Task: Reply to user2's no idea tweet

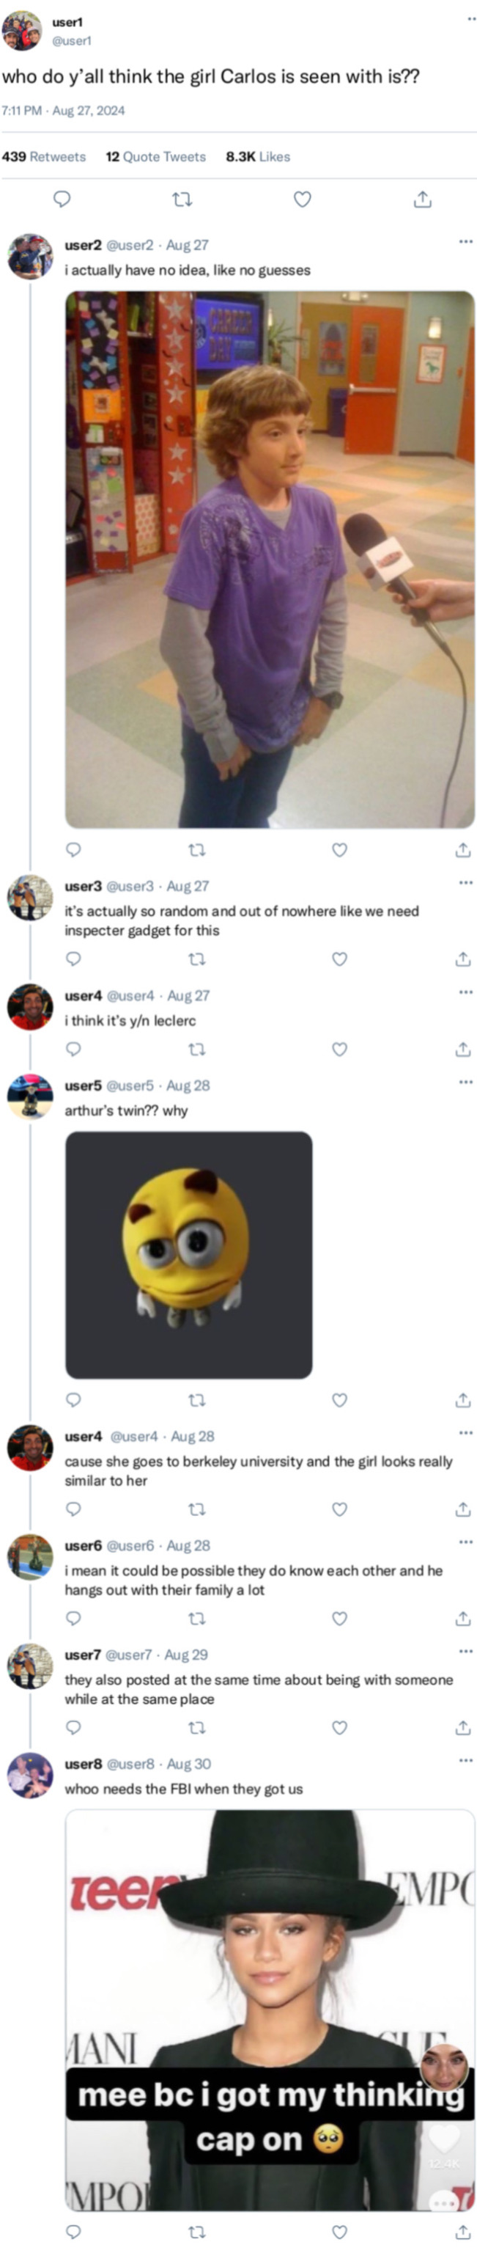Action: (x=73, y=849)
